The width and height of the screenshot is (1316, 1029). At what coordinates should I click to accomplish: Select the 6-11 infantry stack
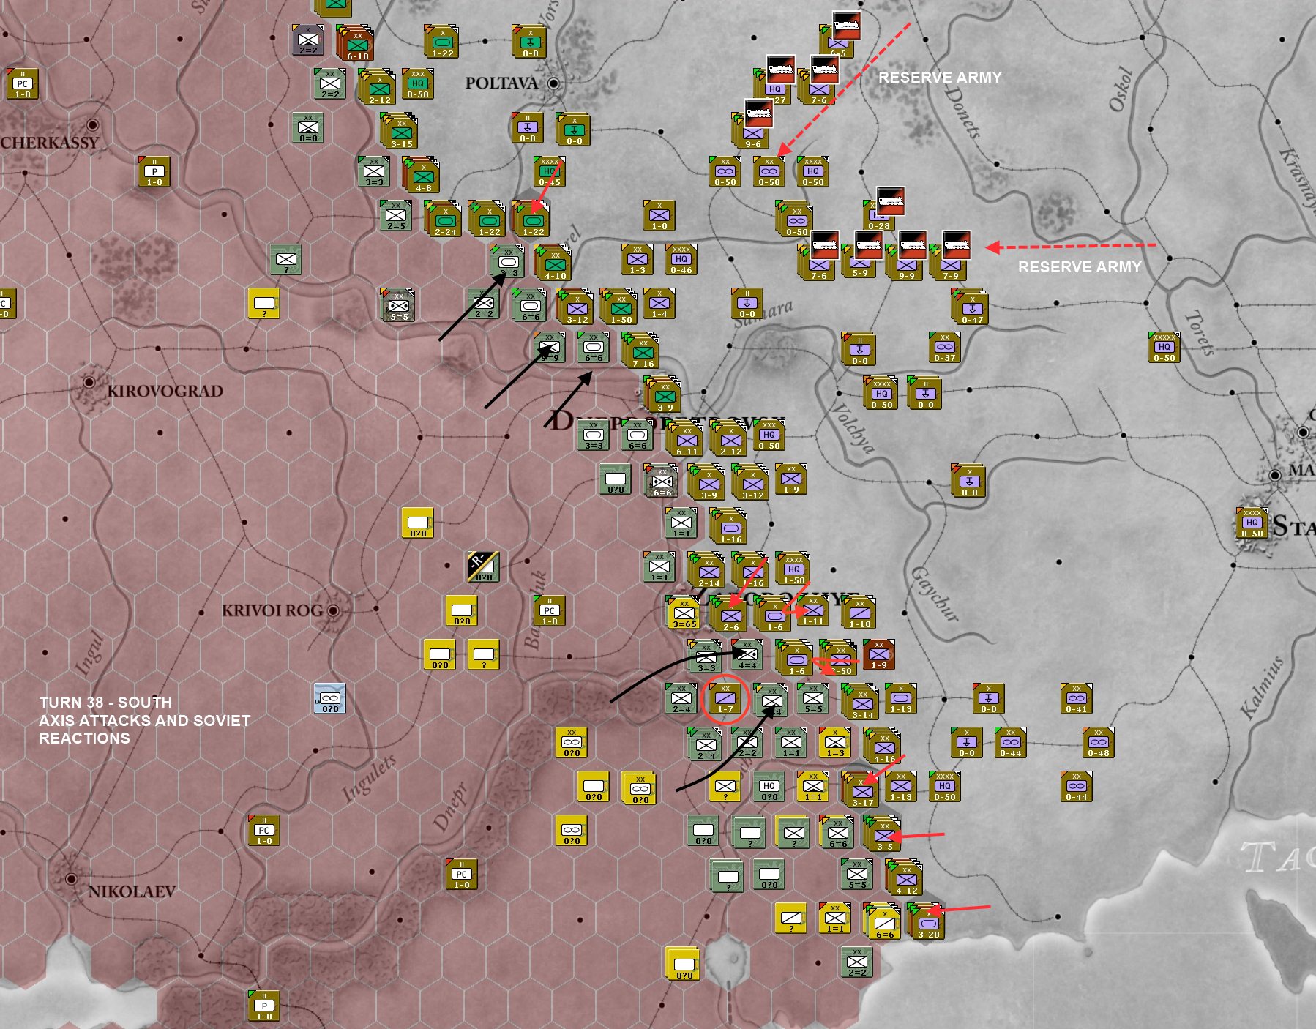[686, 439]
